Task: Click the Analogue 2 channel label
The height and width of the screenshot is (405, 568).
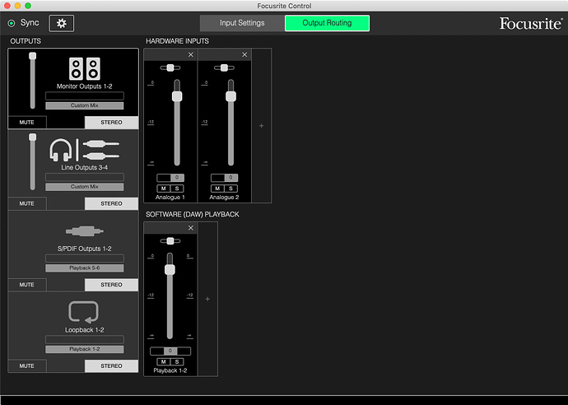Action: pyautogui.click(x=224, y=198)
